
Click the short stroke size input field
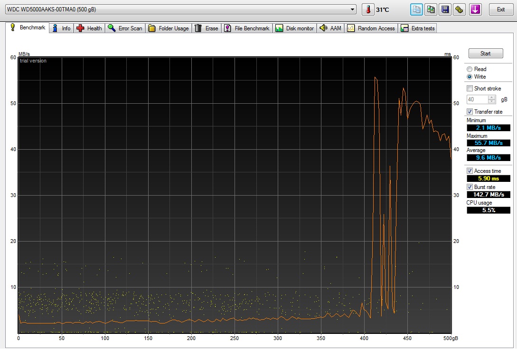pyautogui.click(x=478, y=99)
